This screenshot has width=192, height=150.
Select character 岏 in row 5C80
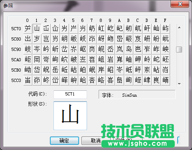(x=165, y=39)
